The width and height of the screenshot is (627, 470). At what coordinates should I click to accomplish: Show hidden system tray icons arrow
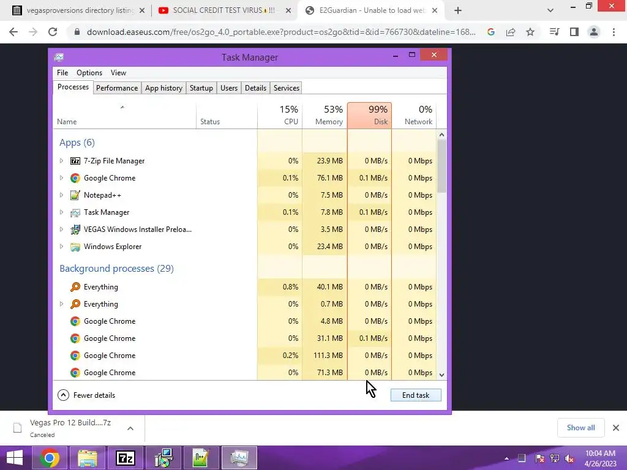pos(506,458)
